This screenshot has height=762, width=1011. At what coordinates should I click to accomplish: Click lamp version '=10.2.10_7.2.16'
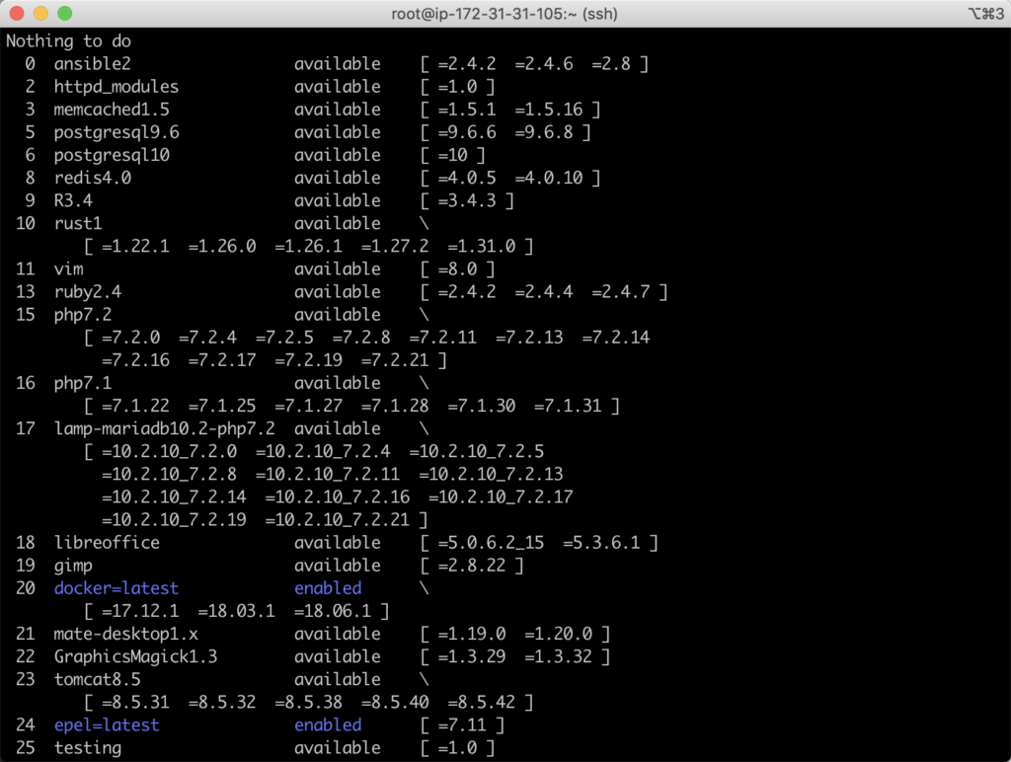(x=338, y=497)
